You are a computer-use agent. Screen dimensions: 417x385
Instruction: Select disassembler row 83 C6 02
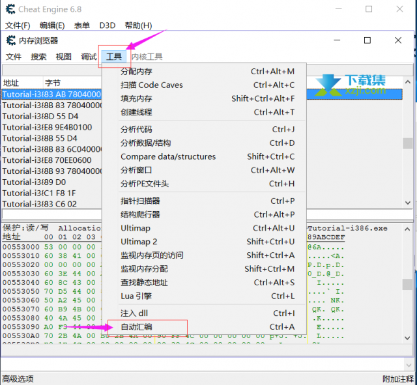pyautogui.click(x=51, y=204)
